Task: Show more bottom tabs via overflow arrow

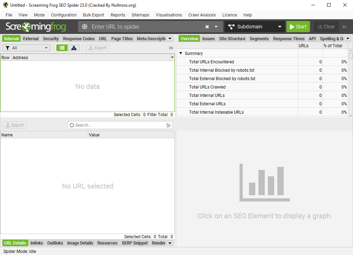Action: tap(170, 243)
